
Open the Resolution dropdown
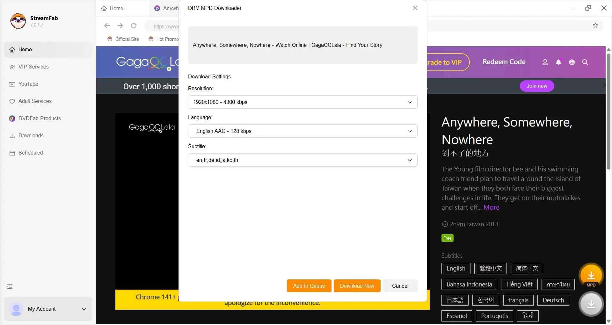coord(302,102)
